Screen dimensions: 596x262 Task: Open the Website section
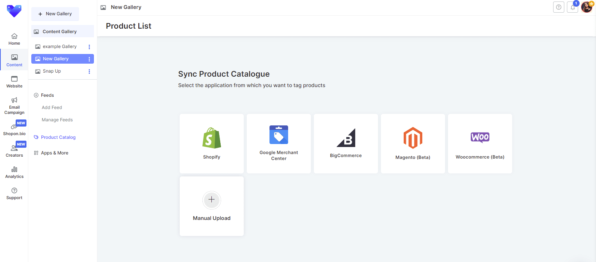coord(14,82)
